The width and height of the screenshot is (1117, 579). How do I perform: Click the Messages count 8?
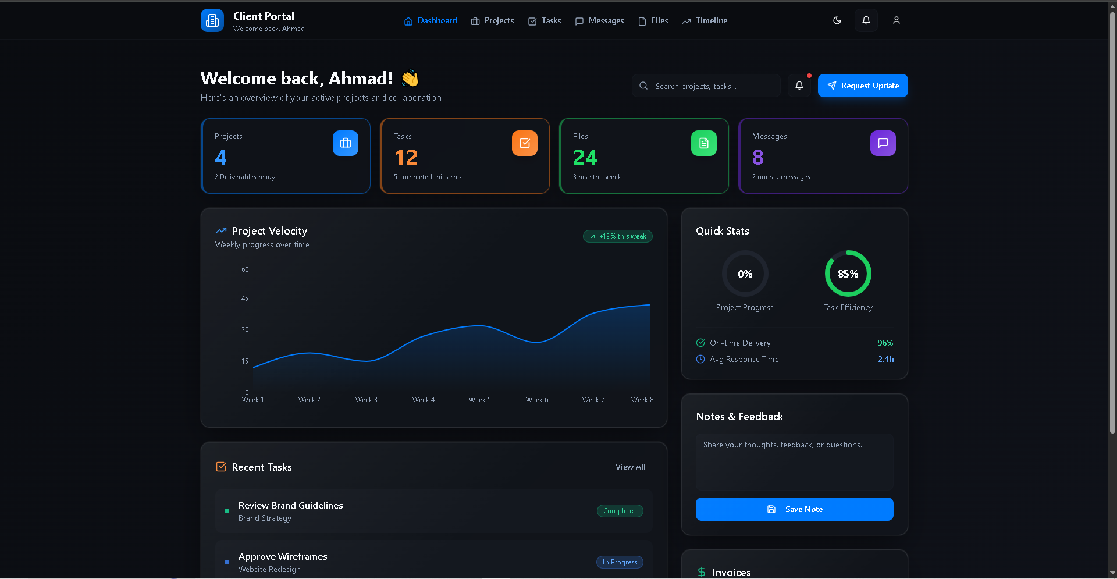[758, 157]
